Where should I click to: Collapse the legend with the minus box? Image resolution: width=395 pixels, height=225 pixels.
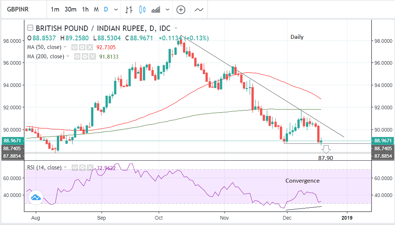(x=30, y=28)
